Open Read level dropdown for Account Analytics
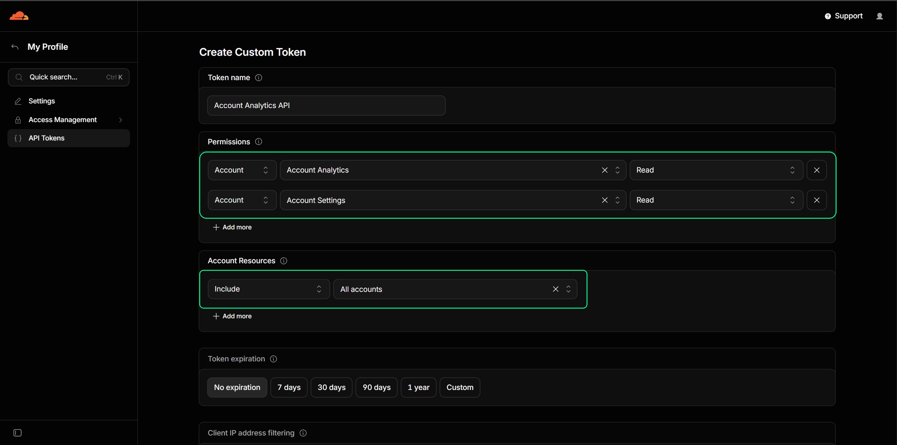Image resolution: width=897 pixels, height=445 pixels. pyautogui.click(x=716, y=170)
